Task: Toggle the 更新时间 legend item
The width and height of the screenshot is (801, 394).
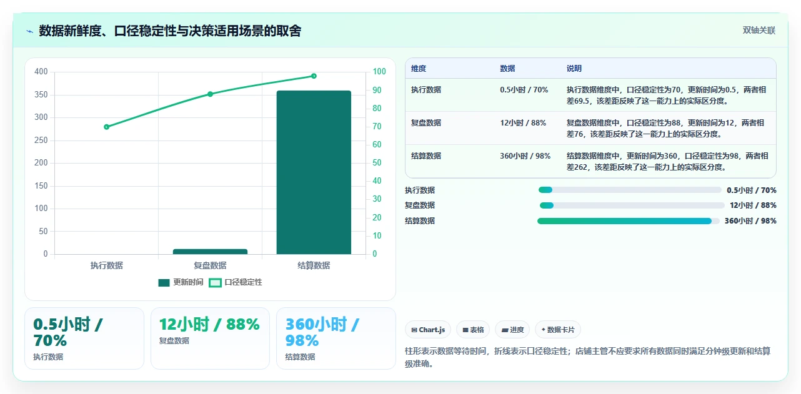Action: tap(181, 282)
